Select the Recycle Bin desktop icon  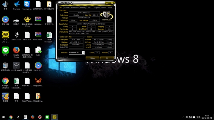(x=5, y=67)
